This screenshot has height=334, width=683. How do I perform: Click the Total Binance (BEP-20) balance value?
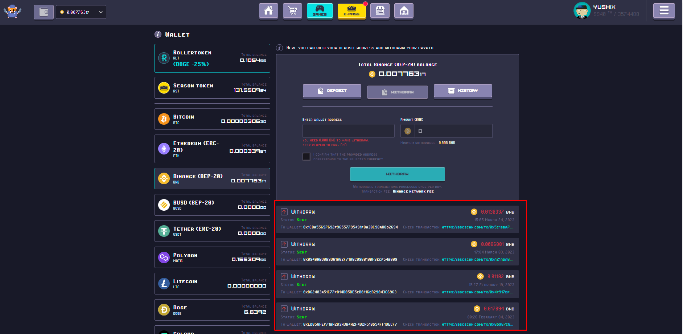point(402,74)
